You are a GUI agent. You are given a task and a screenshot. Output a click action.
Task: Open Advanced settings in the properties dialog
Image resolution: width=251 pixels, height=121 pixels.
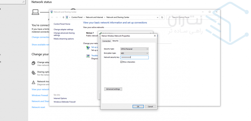tap(113, 89)
